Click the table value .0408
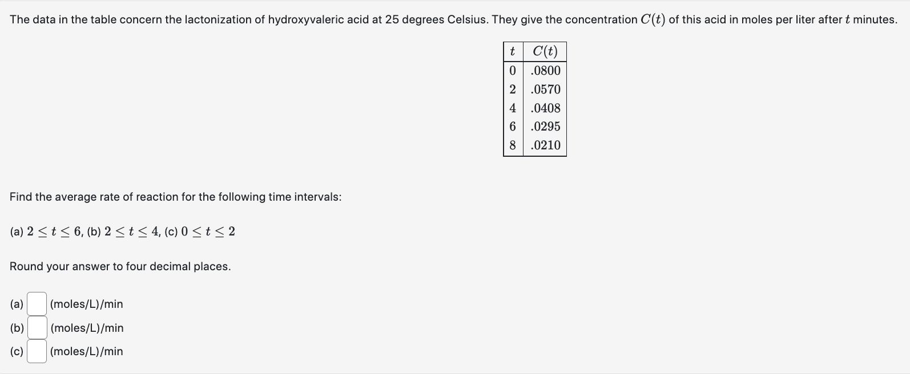Image resolution: width=910 pixels, height=374 pixels. (544, 108)
